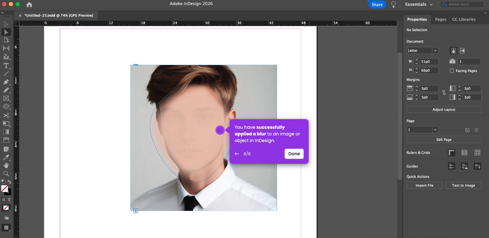Activate the Zoom tool magnifier
Image resolution: width=489 pixels, height=238 pixels.
[x=6, y=174]
